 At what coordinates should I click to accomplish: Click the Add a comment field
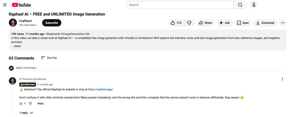click(80, 68)
